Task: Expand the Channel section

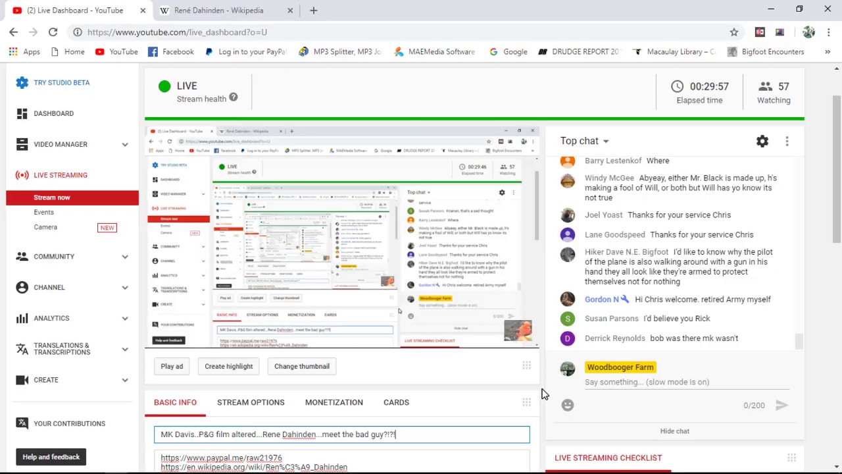Action: point(125,287)
